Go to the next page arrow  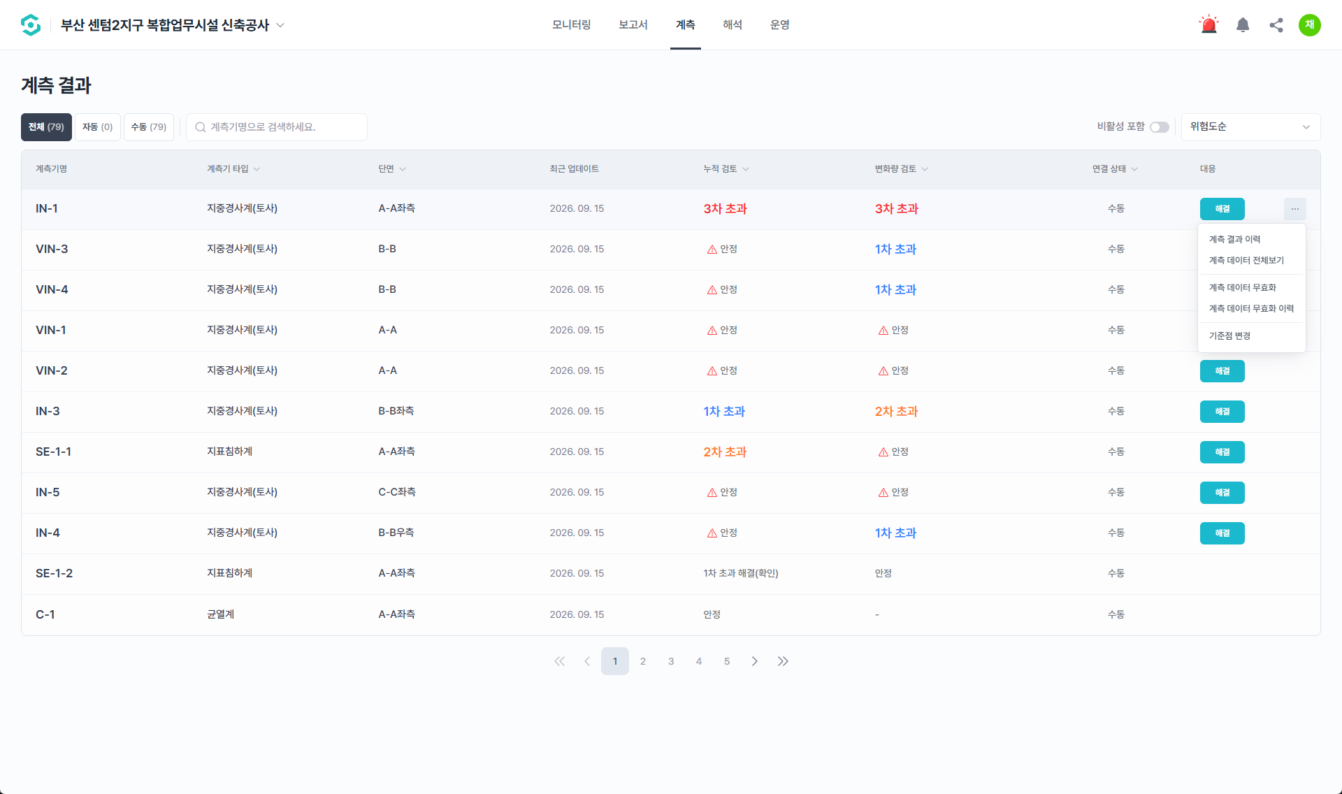755,661
